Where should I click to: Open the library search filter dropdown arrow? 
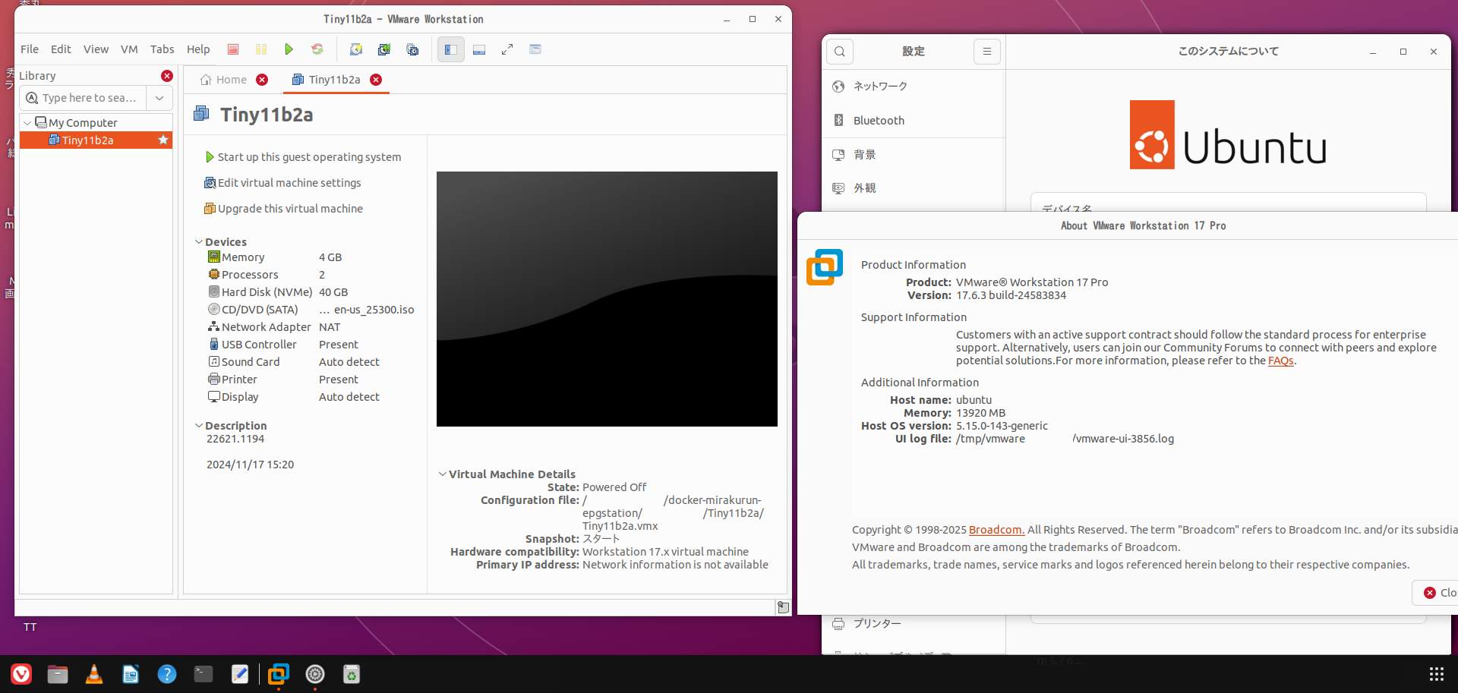[159, 98]
